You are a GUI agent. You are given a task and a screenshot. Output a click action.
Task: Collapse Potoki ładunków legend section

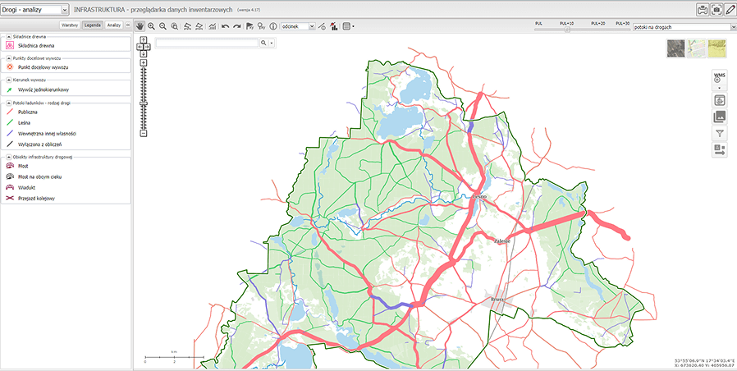[x=8, y=103]
